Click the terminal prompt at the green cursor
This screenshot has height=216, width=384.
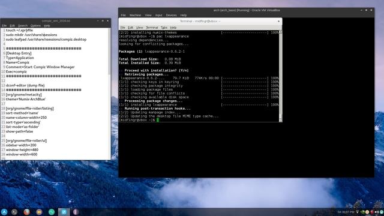158,120
